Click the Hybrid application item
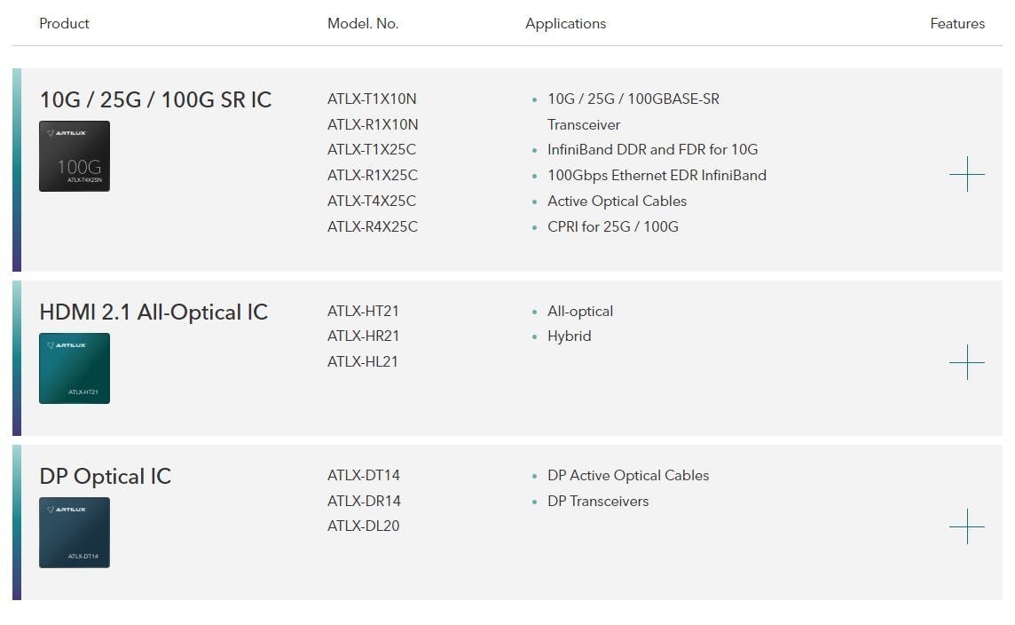Viewport: 1015px width, 625px height. point(570,336)
